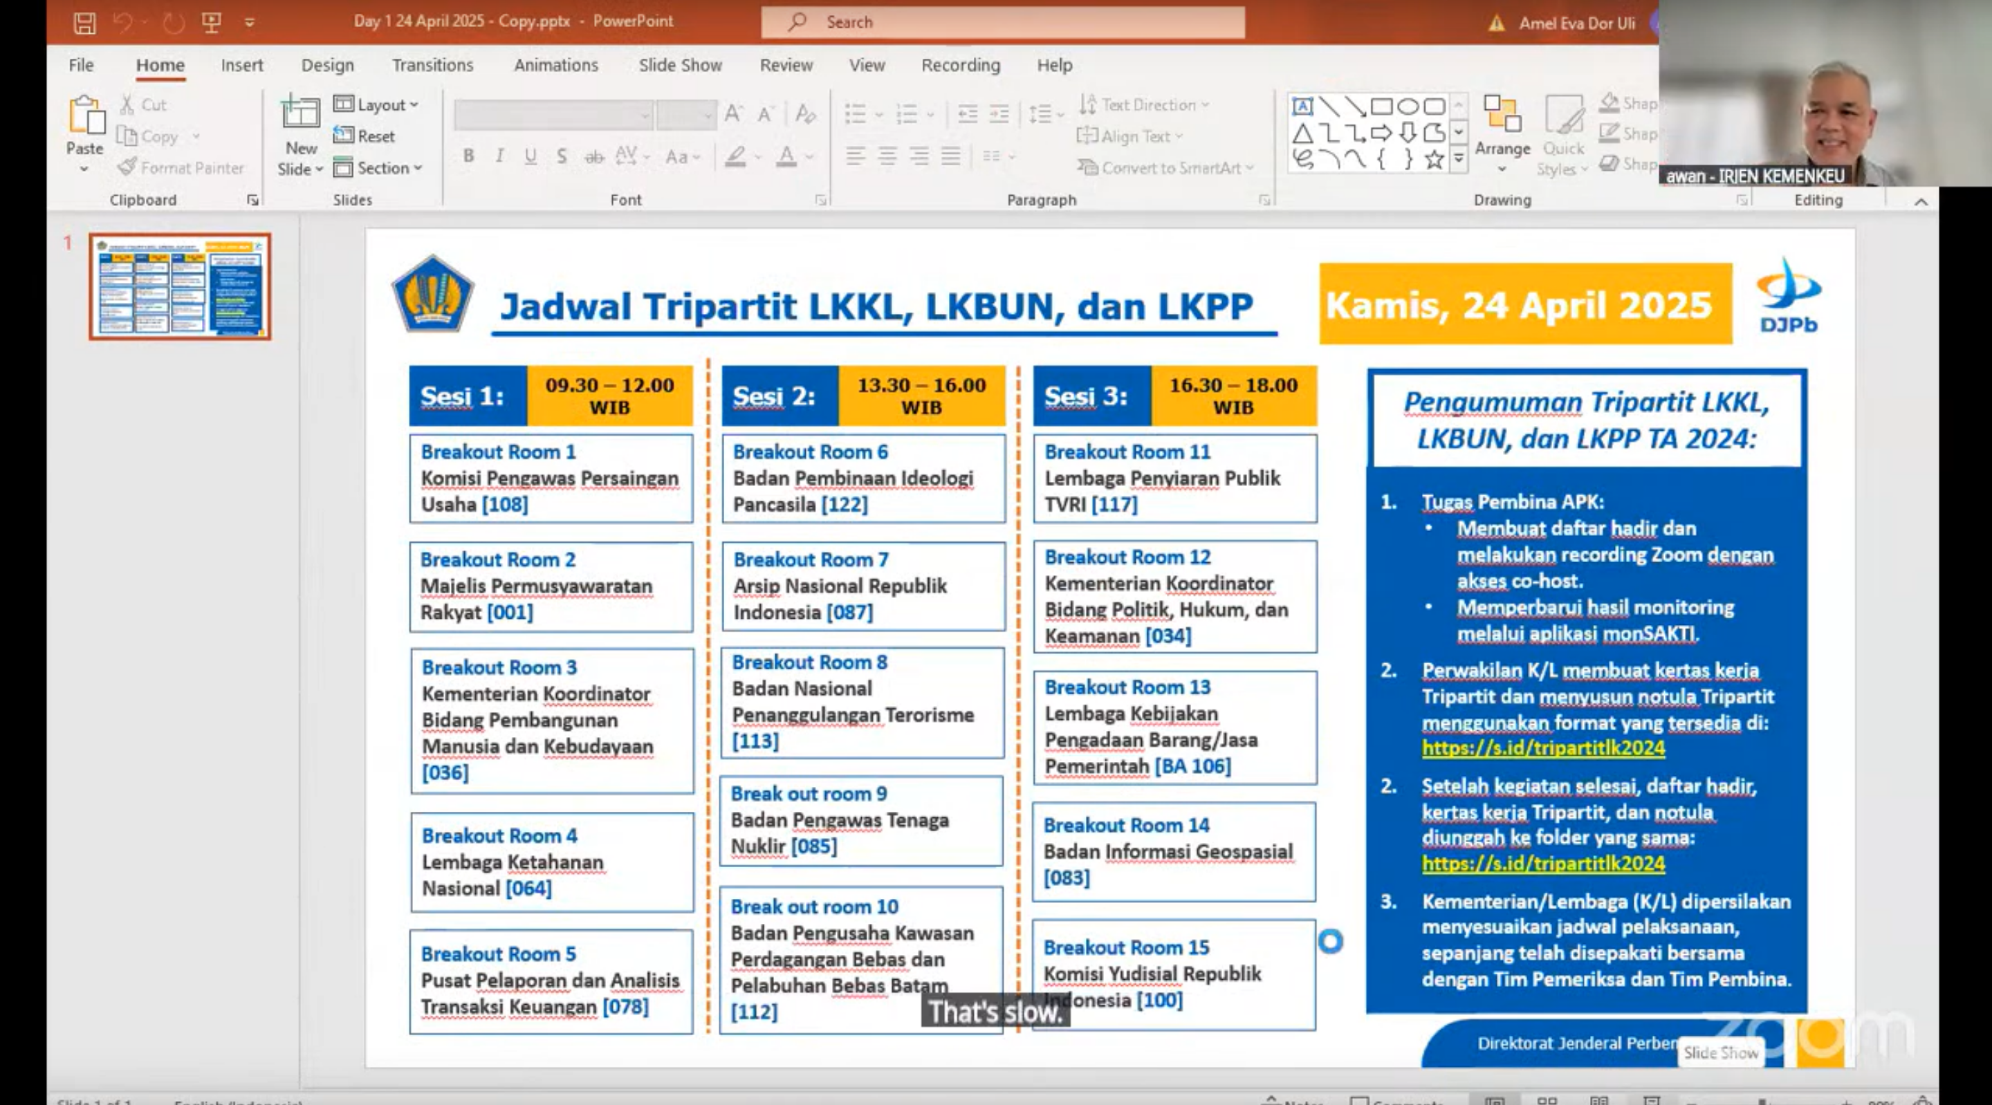
Task: Click the font color button
Action: click(786, 156)
